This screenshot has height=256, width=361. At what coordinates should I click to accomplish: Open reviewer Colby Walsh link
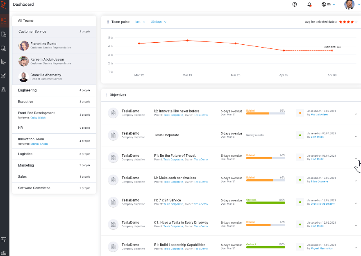[x=38, y=118]
